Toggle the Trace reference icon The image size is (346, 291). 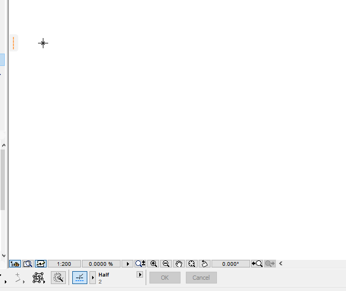tap(41, 264)
